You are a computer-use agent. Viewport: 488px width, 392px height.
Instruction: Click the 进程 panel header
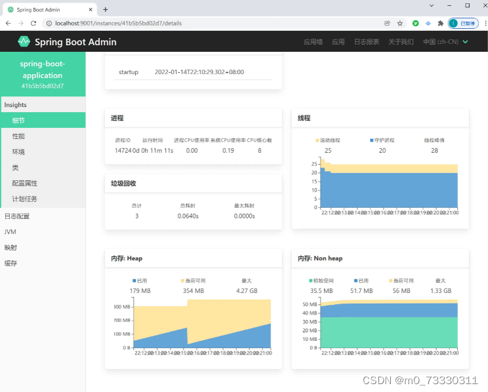point(193,118)
